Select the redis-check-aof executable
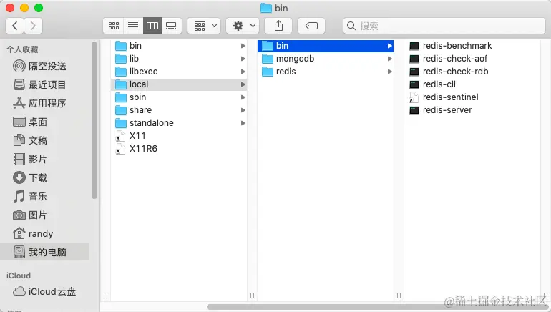Viewport: 551px width, 312px height. (x=472, y=59)
